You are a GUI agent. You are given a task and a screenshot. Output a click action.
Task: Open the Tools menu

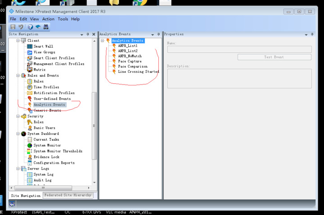click(x=63, y=19)
